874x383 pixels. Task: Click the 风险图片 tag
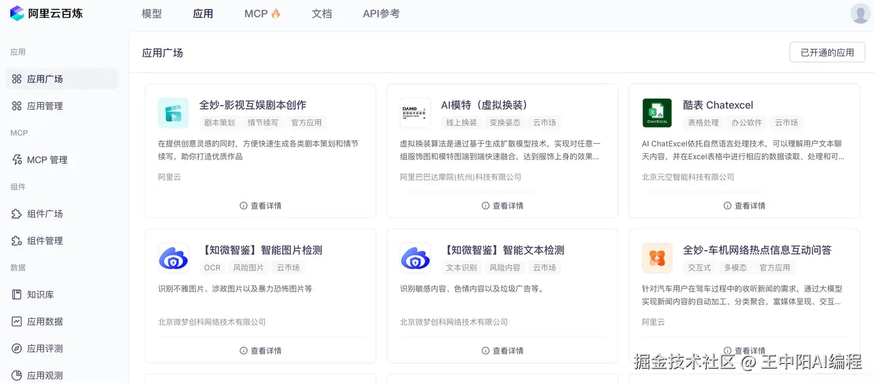249,268
